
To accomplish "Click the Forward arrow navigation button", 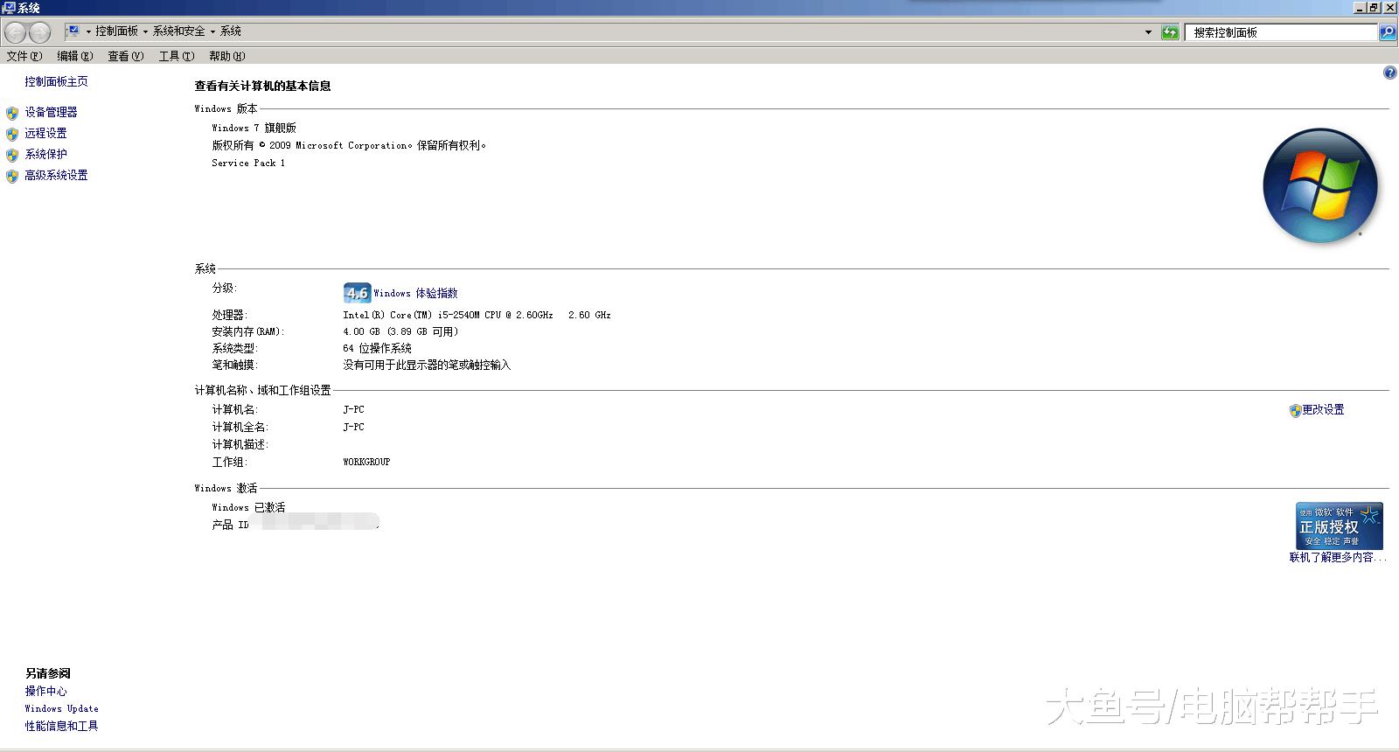I will pos(40,32).
